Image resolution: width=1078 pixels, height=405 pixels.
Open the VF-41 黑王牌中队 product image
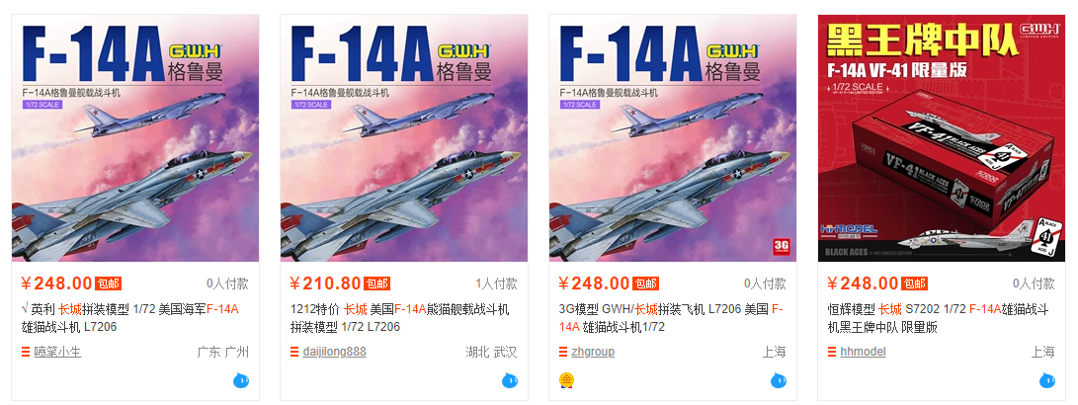coord(942,138)
